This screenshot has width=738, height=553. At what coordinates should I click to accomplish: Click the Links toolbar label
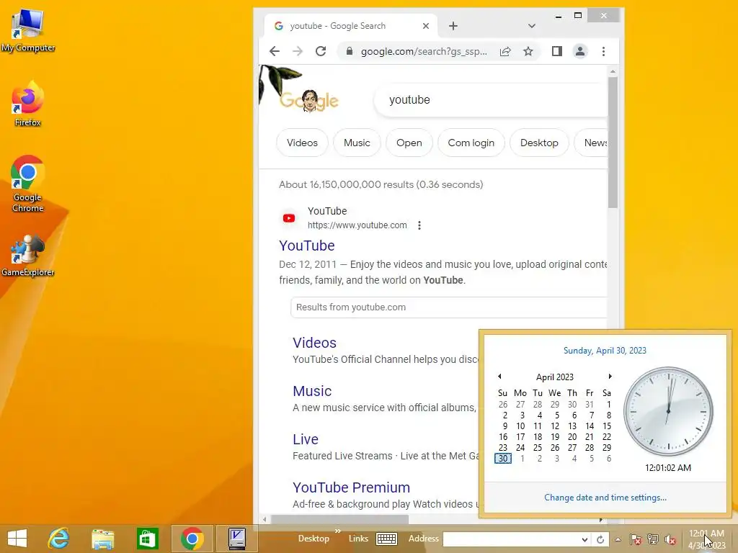[x=358, y=539]
